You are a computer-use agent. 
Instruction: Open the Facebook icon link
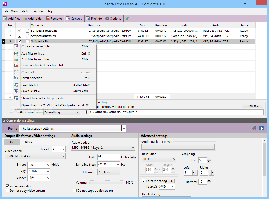click(261, 128)
